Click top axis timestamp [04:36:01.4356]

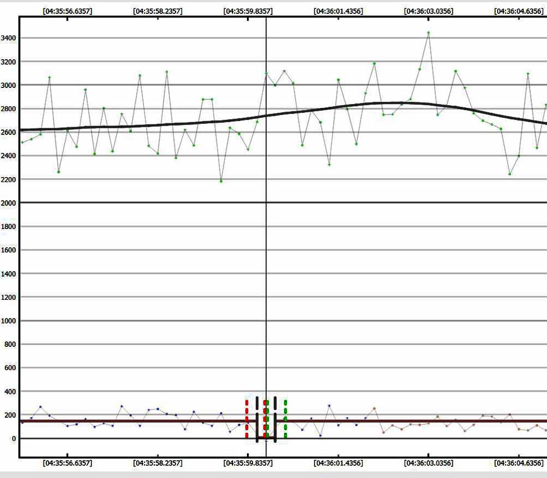coord(338,11)
